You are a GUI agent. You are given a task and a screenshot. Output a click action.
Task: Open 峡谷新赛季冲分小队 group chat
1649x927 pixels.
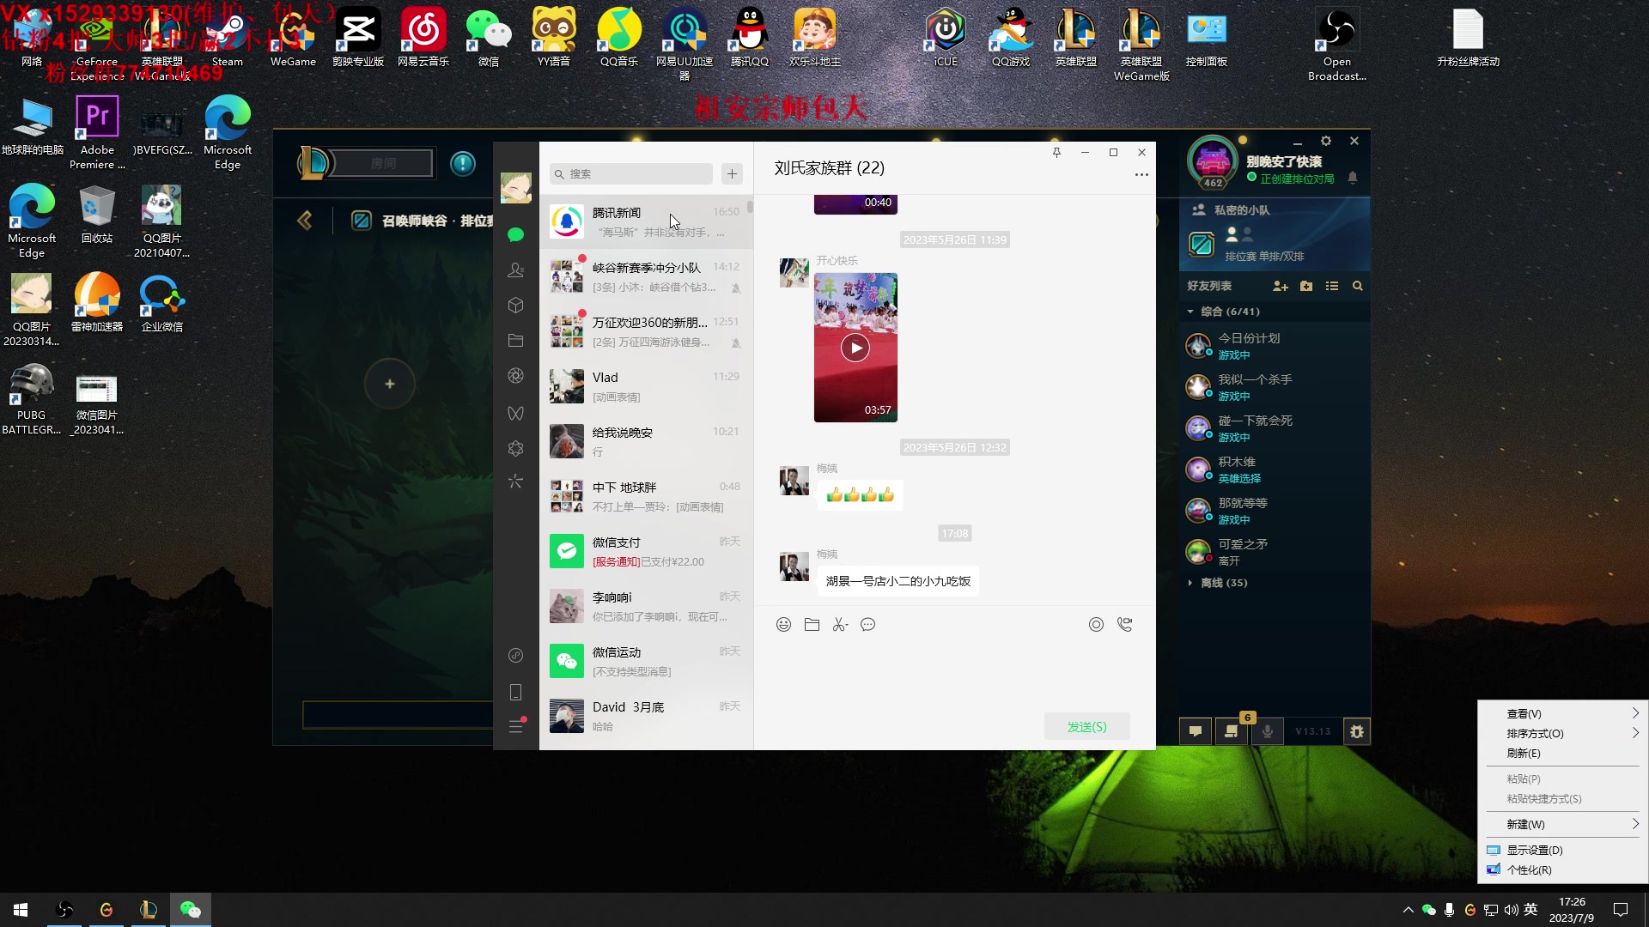[646, 277]
